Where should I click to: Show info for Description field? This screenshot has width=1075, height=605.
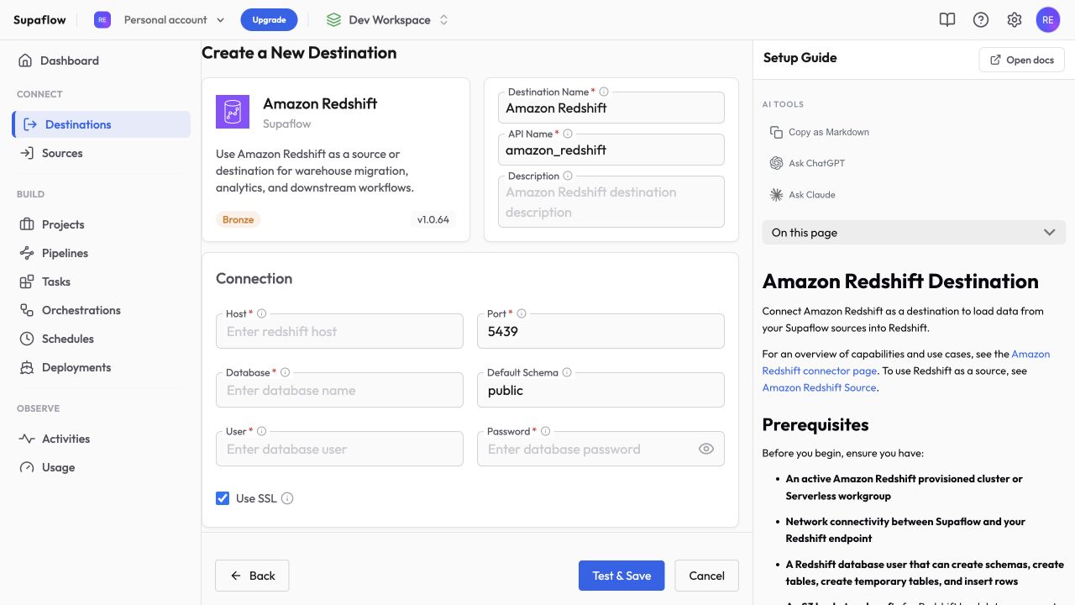[x=568, y=176]
